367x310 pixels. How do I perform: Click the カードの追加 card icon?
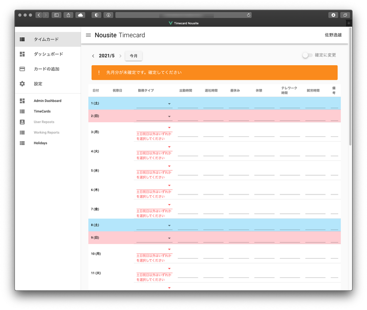point(22,69)
